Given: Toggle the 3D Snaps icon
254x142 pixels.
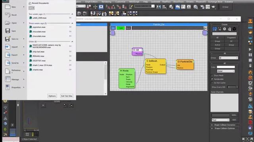Looking at the screenshot, I should [108, 7].
